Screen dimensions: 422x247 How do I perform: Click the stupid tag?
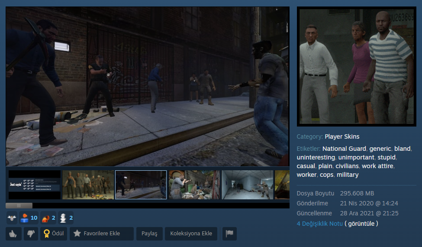pos(387,157)
